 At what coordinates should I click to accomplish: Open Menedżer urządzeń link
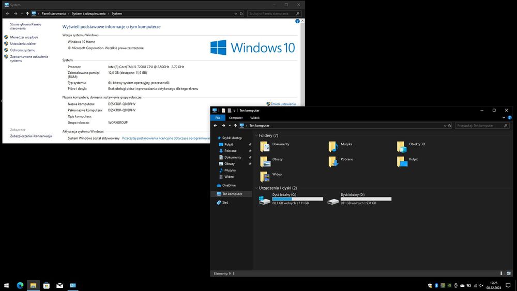pos(24,37)
